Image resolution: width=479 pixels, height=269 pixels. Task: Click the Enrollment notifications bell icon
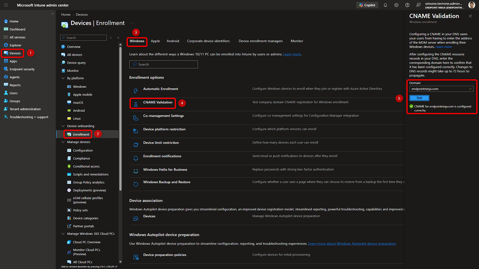click(136, 158)
